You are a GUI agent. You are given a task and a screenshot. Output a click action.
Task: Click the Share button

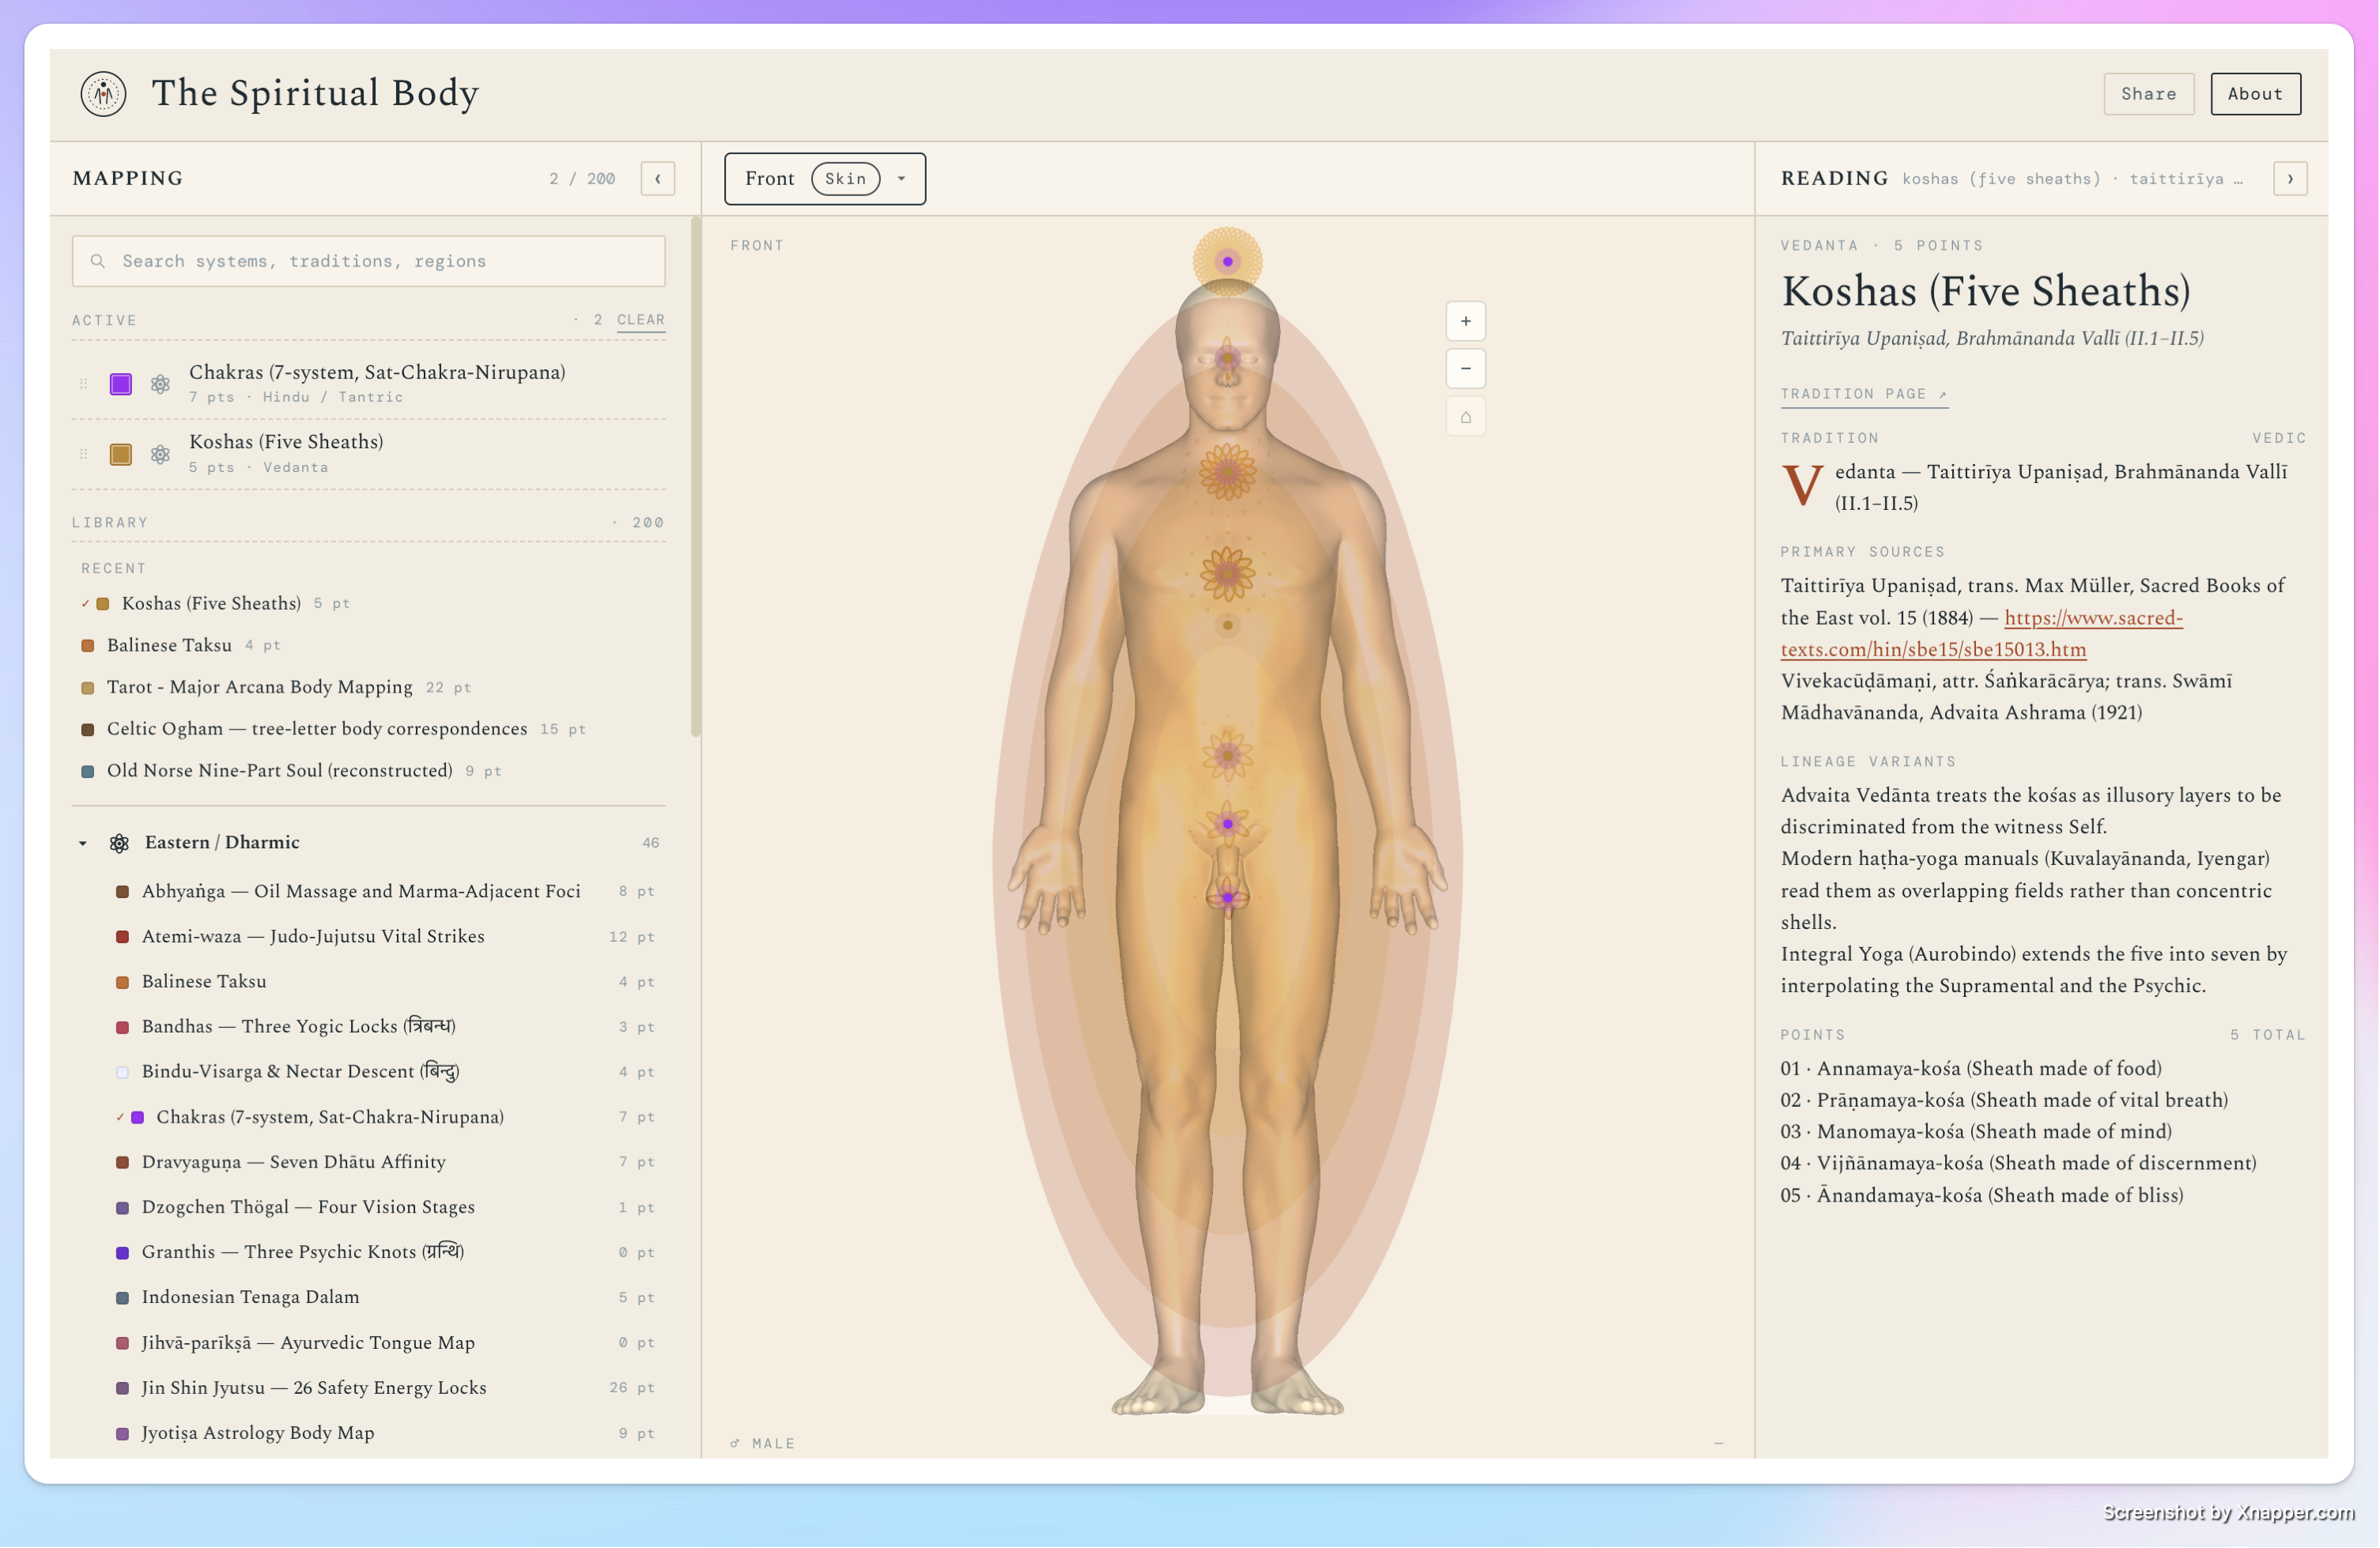(x=2148, y=94)
